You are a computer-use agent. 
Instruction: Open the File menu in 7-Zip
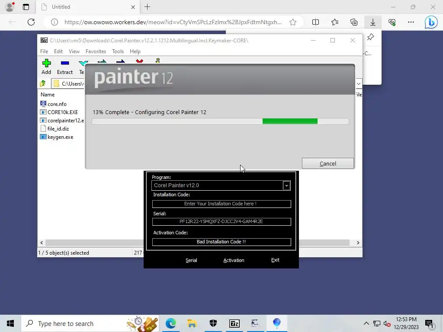click(x=44, y=51)
